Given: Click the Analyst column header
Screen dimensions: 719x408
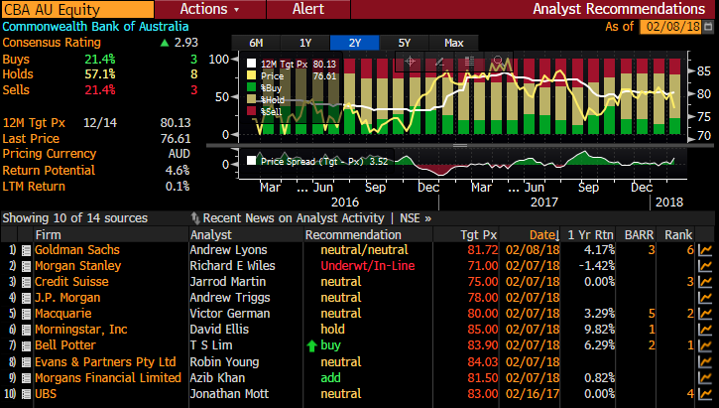Looking at the screenshot, I should tap(211, 235).
